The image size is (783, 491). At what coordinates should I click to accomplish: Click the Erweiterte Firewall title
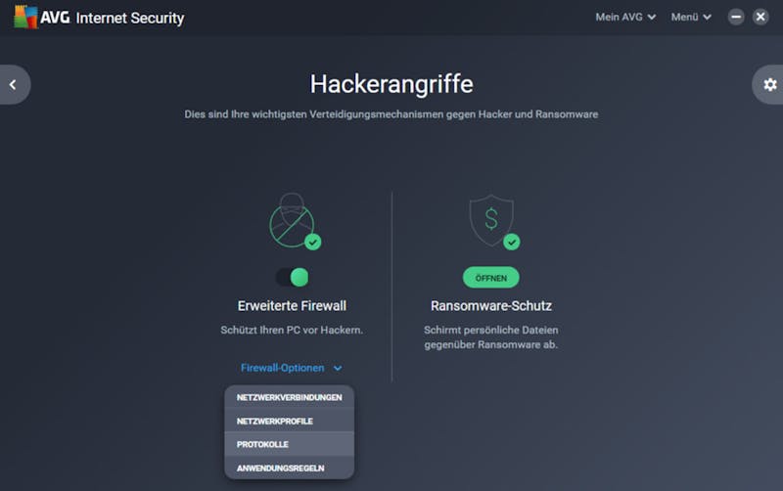(292, 306)
